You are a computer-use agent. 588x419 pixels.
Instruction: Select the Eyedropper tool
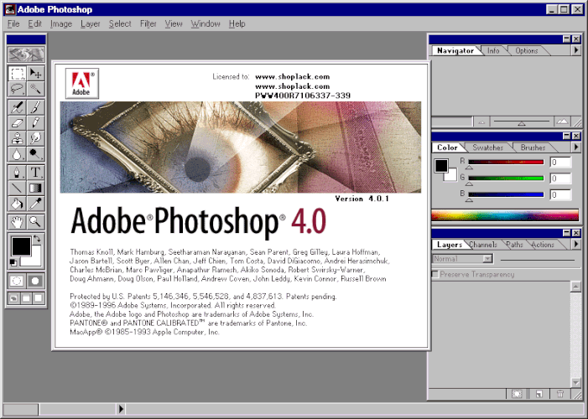(35, 204)
